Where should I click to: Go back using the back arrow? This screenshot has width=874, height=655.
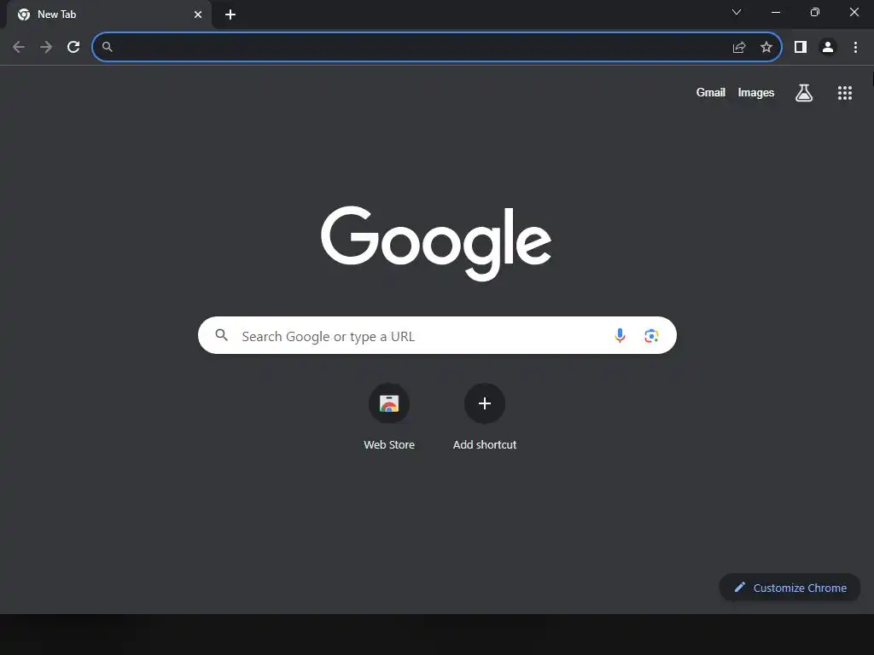point(19,47)
